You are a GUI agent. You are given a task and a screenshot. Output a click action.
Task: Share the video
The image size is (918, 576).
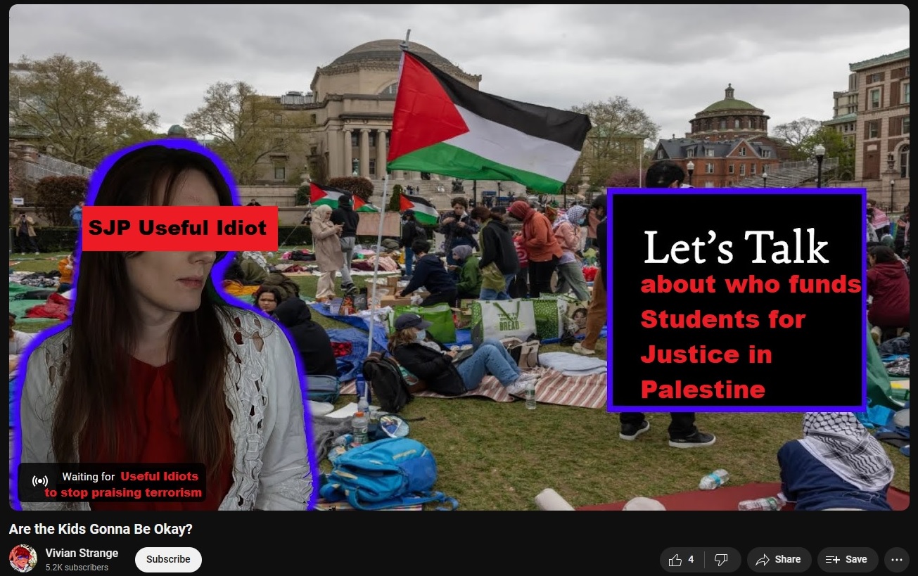click(x=779, y=560)
